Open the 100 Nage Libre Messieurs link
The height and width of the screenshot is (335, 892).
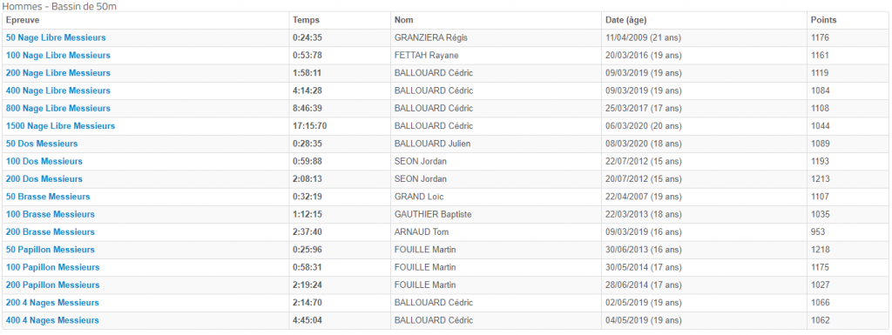click(x=58, y=56)
